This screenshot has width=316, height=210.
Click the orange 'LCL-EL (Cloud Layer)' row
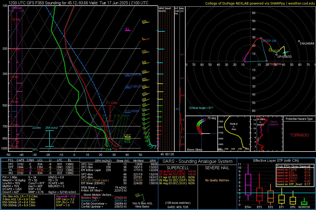[119, 180]
